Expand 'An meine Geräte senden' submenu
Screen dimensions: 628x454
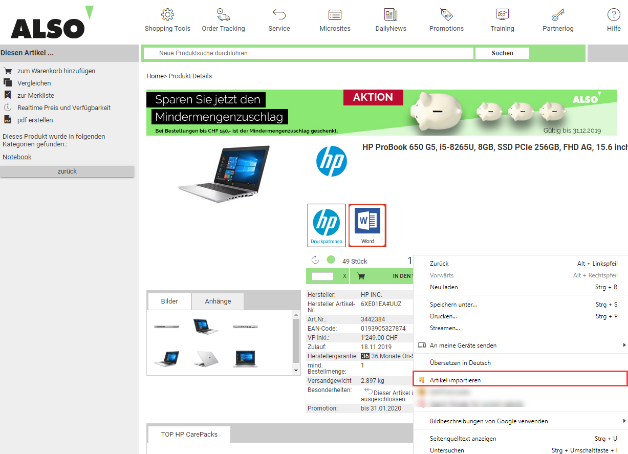463,345
